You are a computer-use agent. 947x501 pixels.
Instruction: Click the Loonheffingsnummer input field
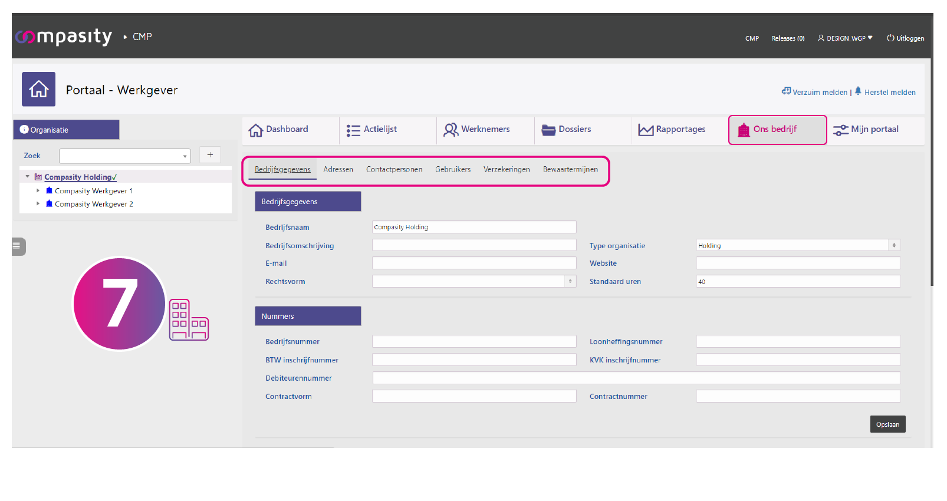pyautogui.click(x=798, y=341)
